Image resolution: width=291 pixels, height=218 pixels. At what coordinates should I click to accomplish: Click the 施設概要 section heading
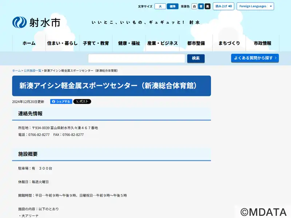coord(28,154)
